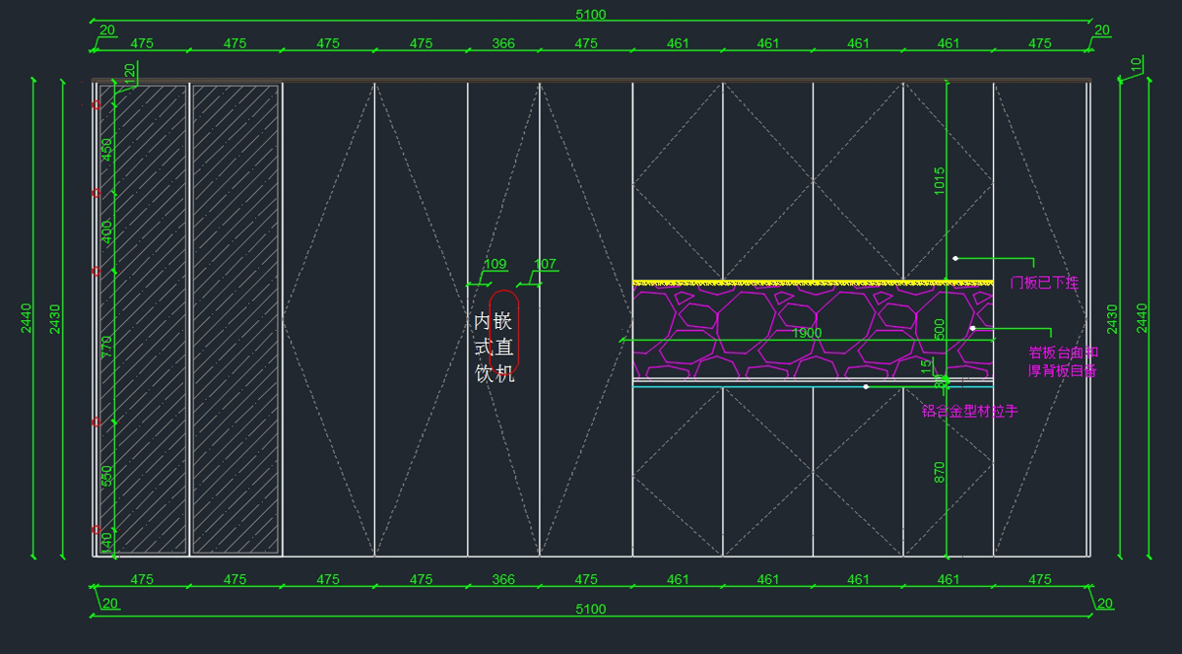Viewport: 1182px width, 654px height.
Task: Select the 2440 dimension on far left
Action: coord(27,318)
